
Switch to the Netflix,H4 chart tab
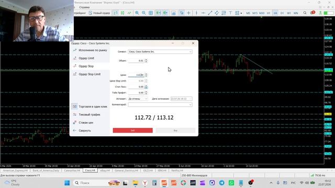177,171
